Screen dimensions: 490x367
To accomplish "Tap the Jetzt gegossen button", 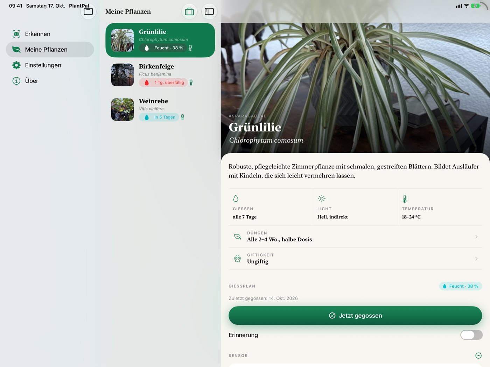I will 355,316.
